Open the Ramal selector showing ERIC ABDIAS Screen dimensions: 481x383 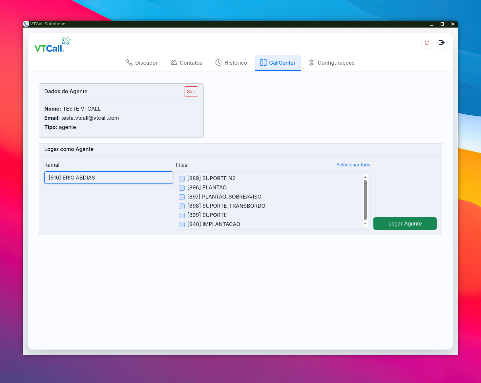tap(109, 178)
